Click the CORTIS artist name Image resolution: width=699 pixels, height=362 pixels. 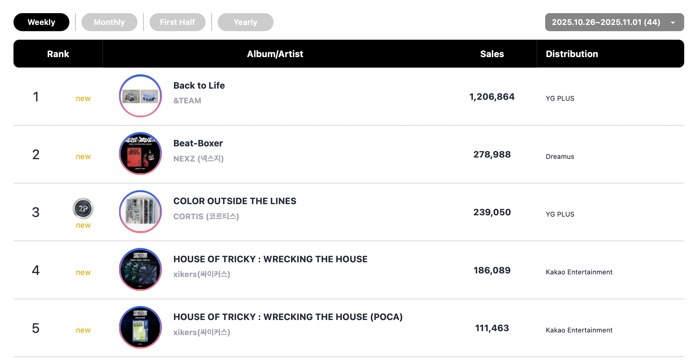point(206,217)
